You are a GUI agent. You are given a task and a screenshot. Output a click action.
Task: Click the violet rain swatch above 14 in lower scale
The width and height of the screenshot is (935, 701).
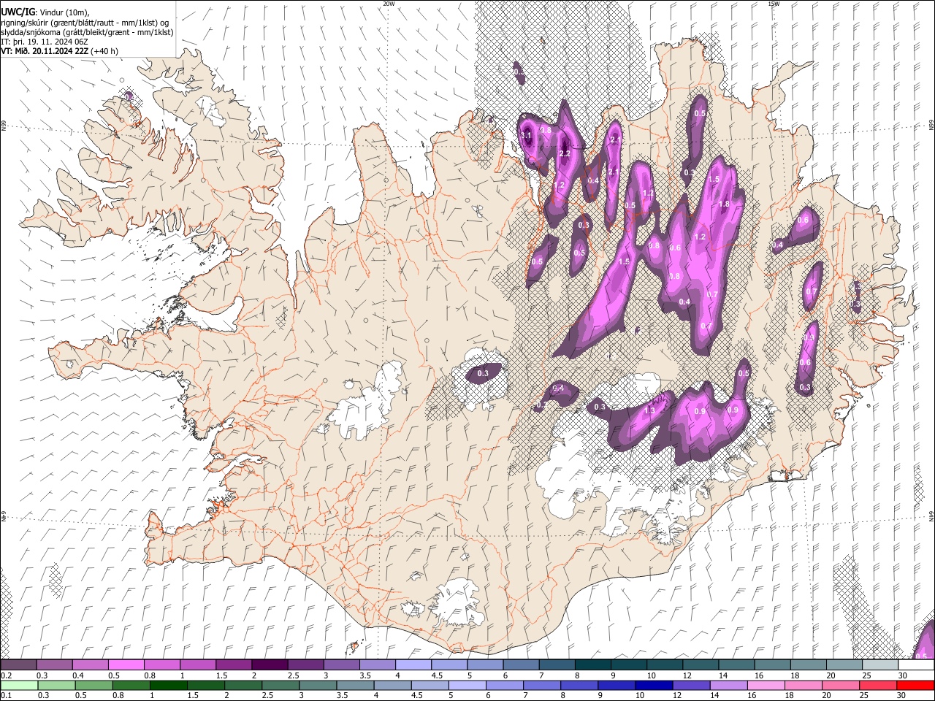coord(728,685)
